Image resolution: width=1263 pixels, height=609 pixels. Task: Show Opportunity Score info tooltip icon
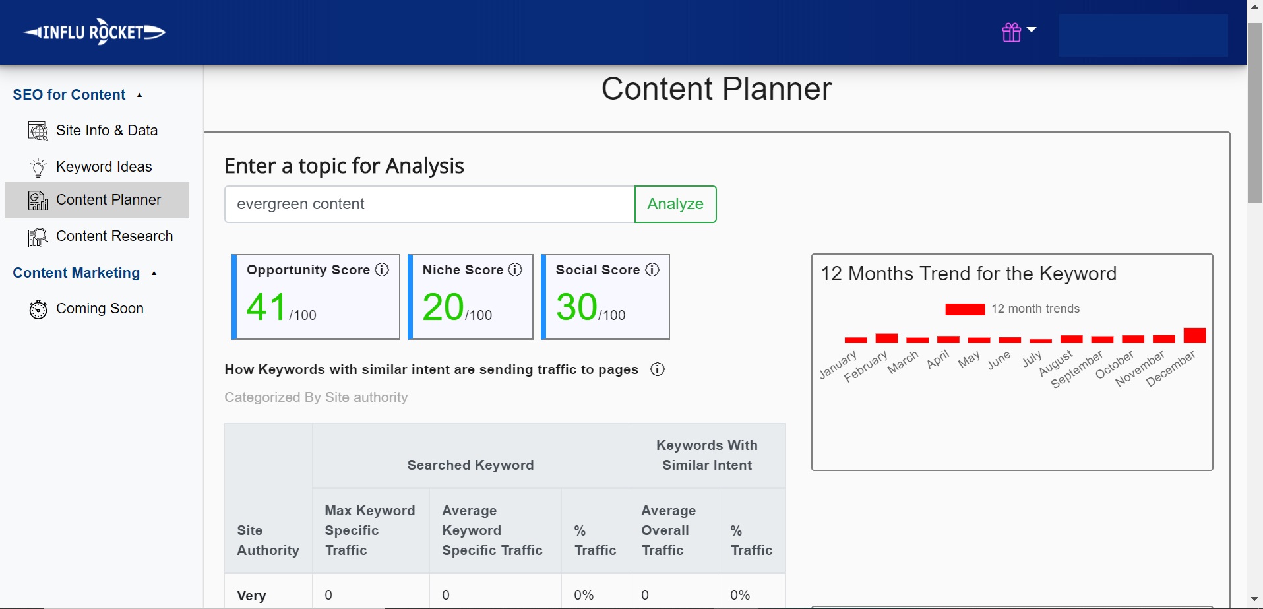coord(382,270)
